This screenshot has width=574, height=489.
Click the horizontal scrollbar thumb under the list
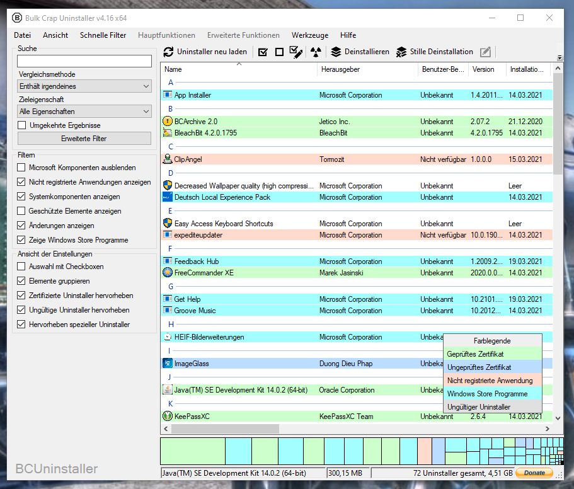tap(225, 429)
